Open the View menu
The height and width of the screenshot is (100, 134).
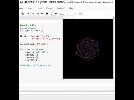21,8
